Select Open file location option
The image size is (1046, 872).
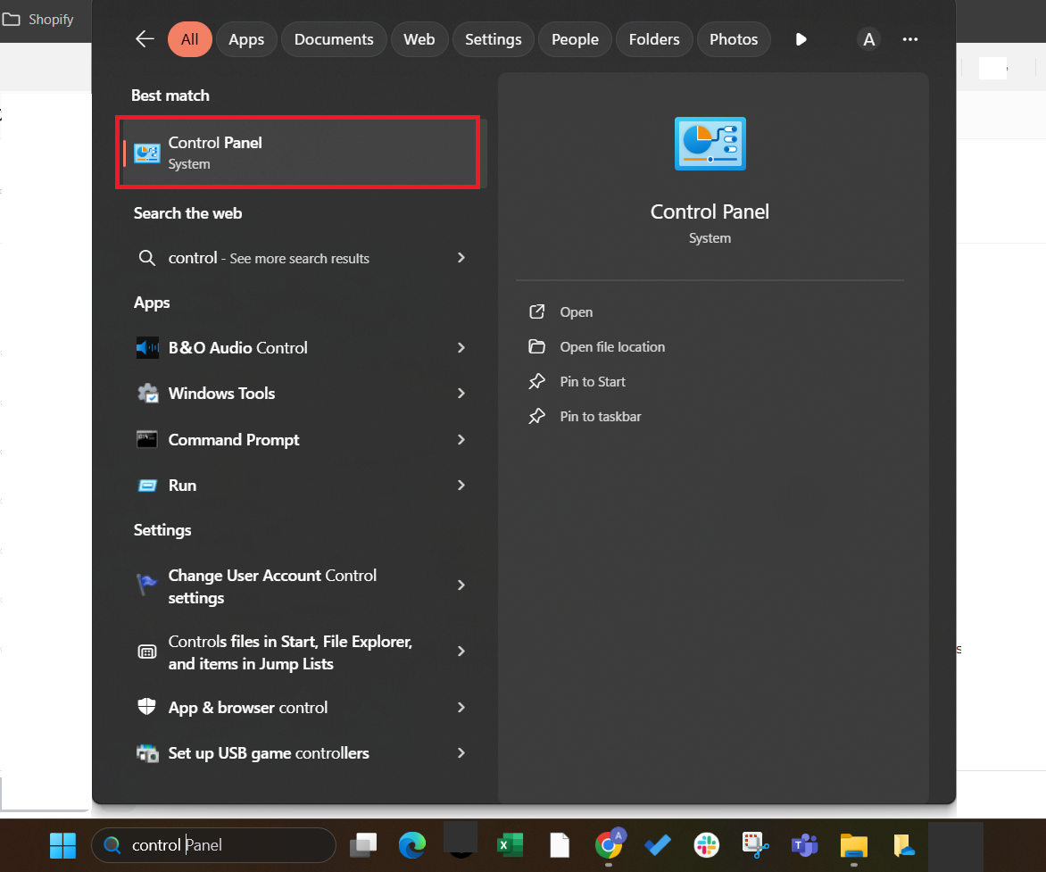[x=611, y=347]
